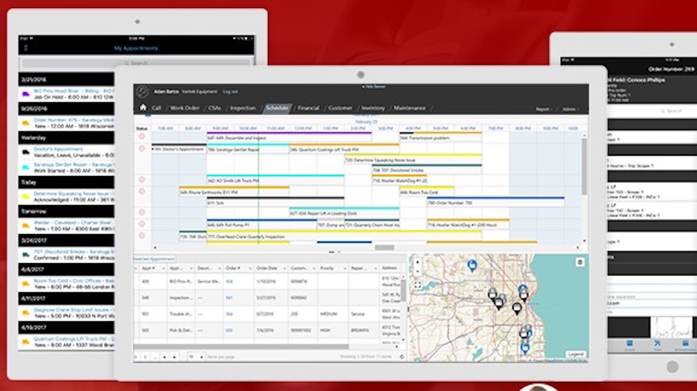Screen dimensions: 697x391
Task: Open the Priority column filter dropdown
Action: click(343, 268)
